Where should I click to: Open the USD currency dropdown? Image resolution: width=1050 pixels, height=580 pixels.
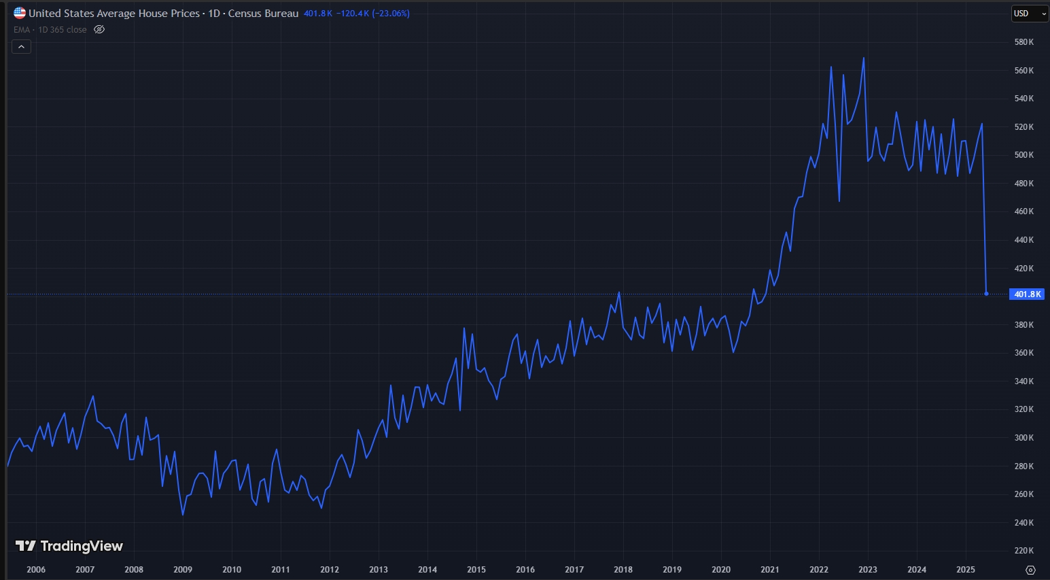tap(1029, 14)
